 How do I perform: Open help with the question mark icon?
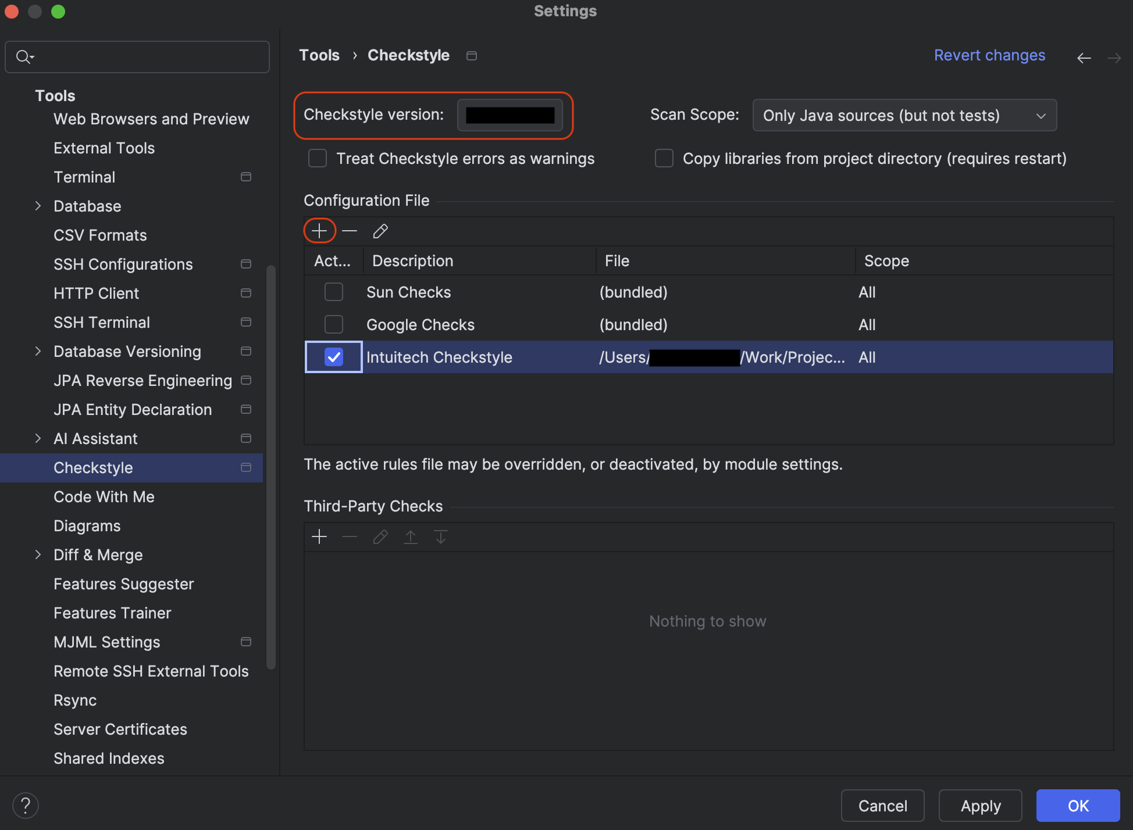click(x=26, y=806)
